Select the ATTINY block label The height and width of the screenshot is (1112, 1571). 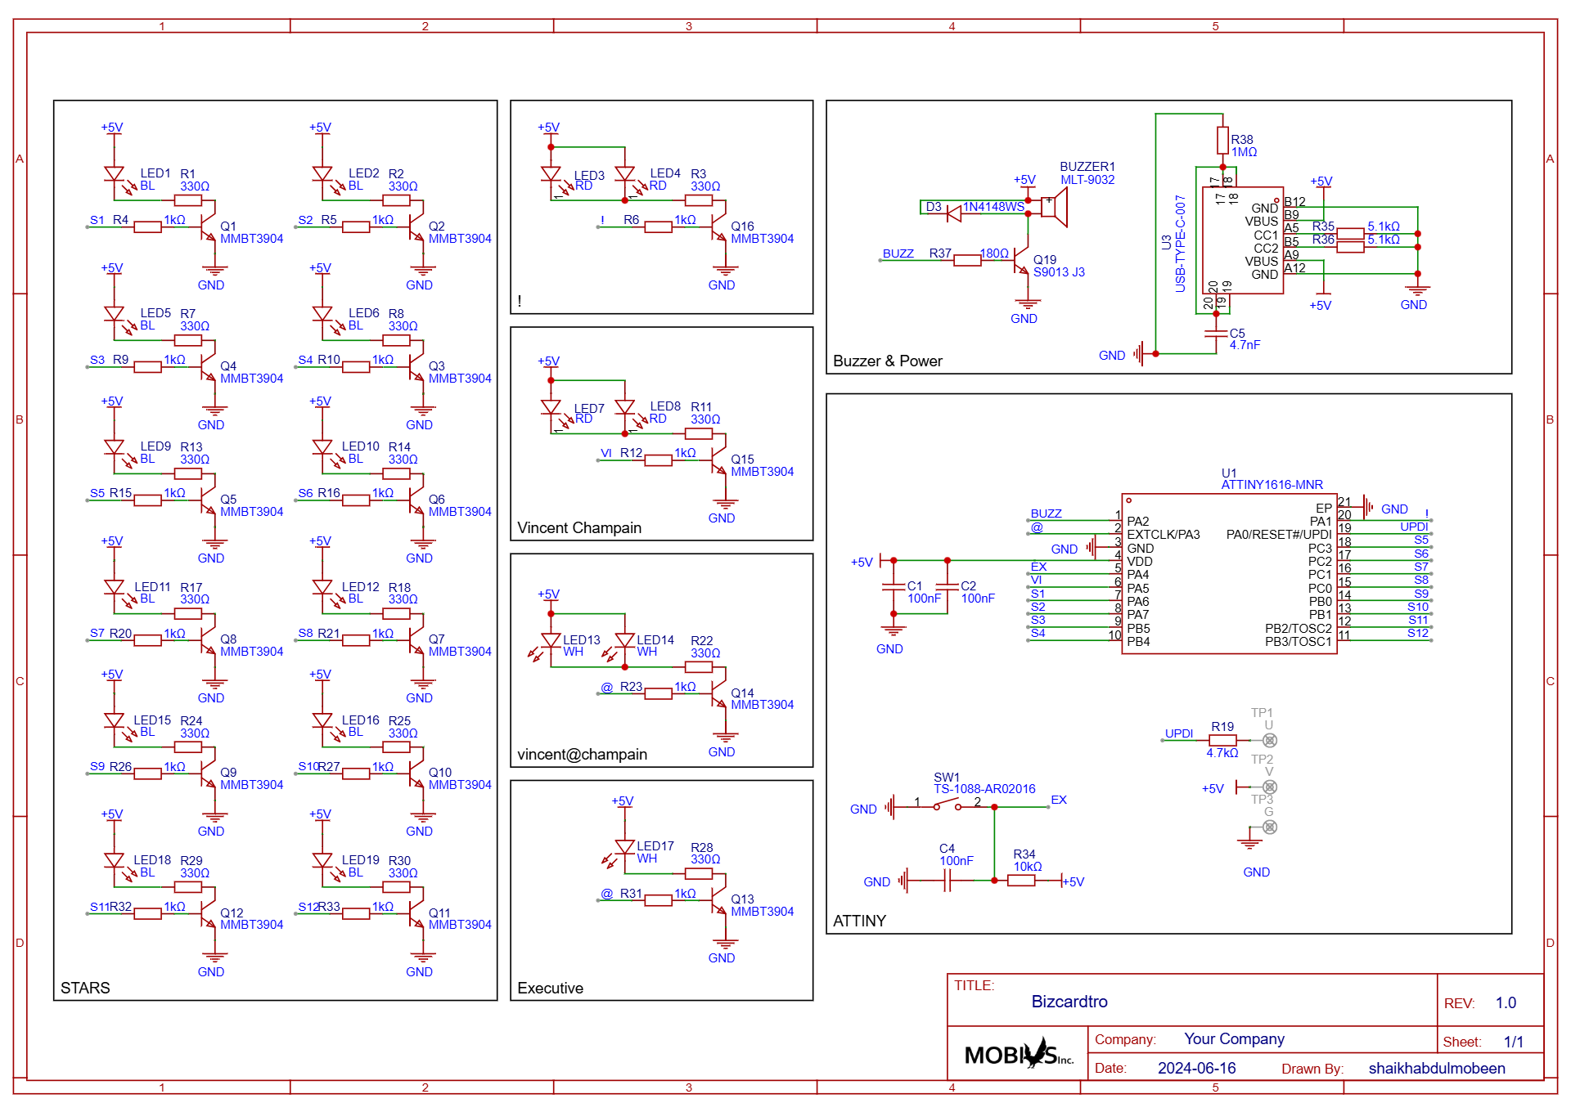pyautogui.click(x=859, y=921)
